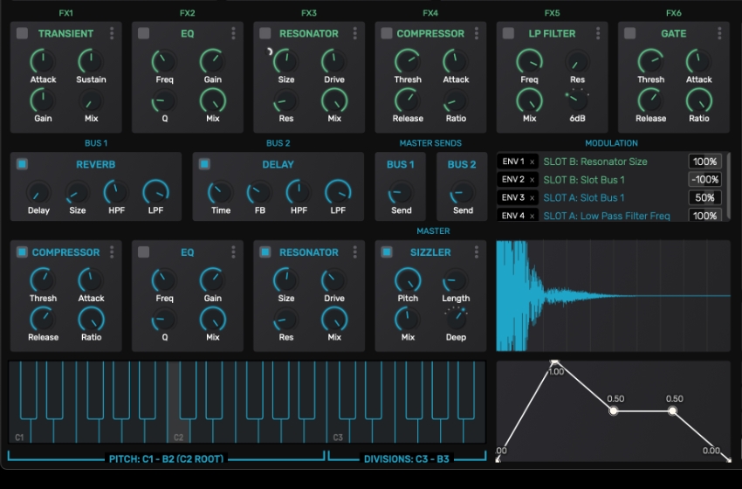This screenshot has height=489, width=742.
Task: Click the FX3 Resonator Size knob
Action: tap(286, 61)
